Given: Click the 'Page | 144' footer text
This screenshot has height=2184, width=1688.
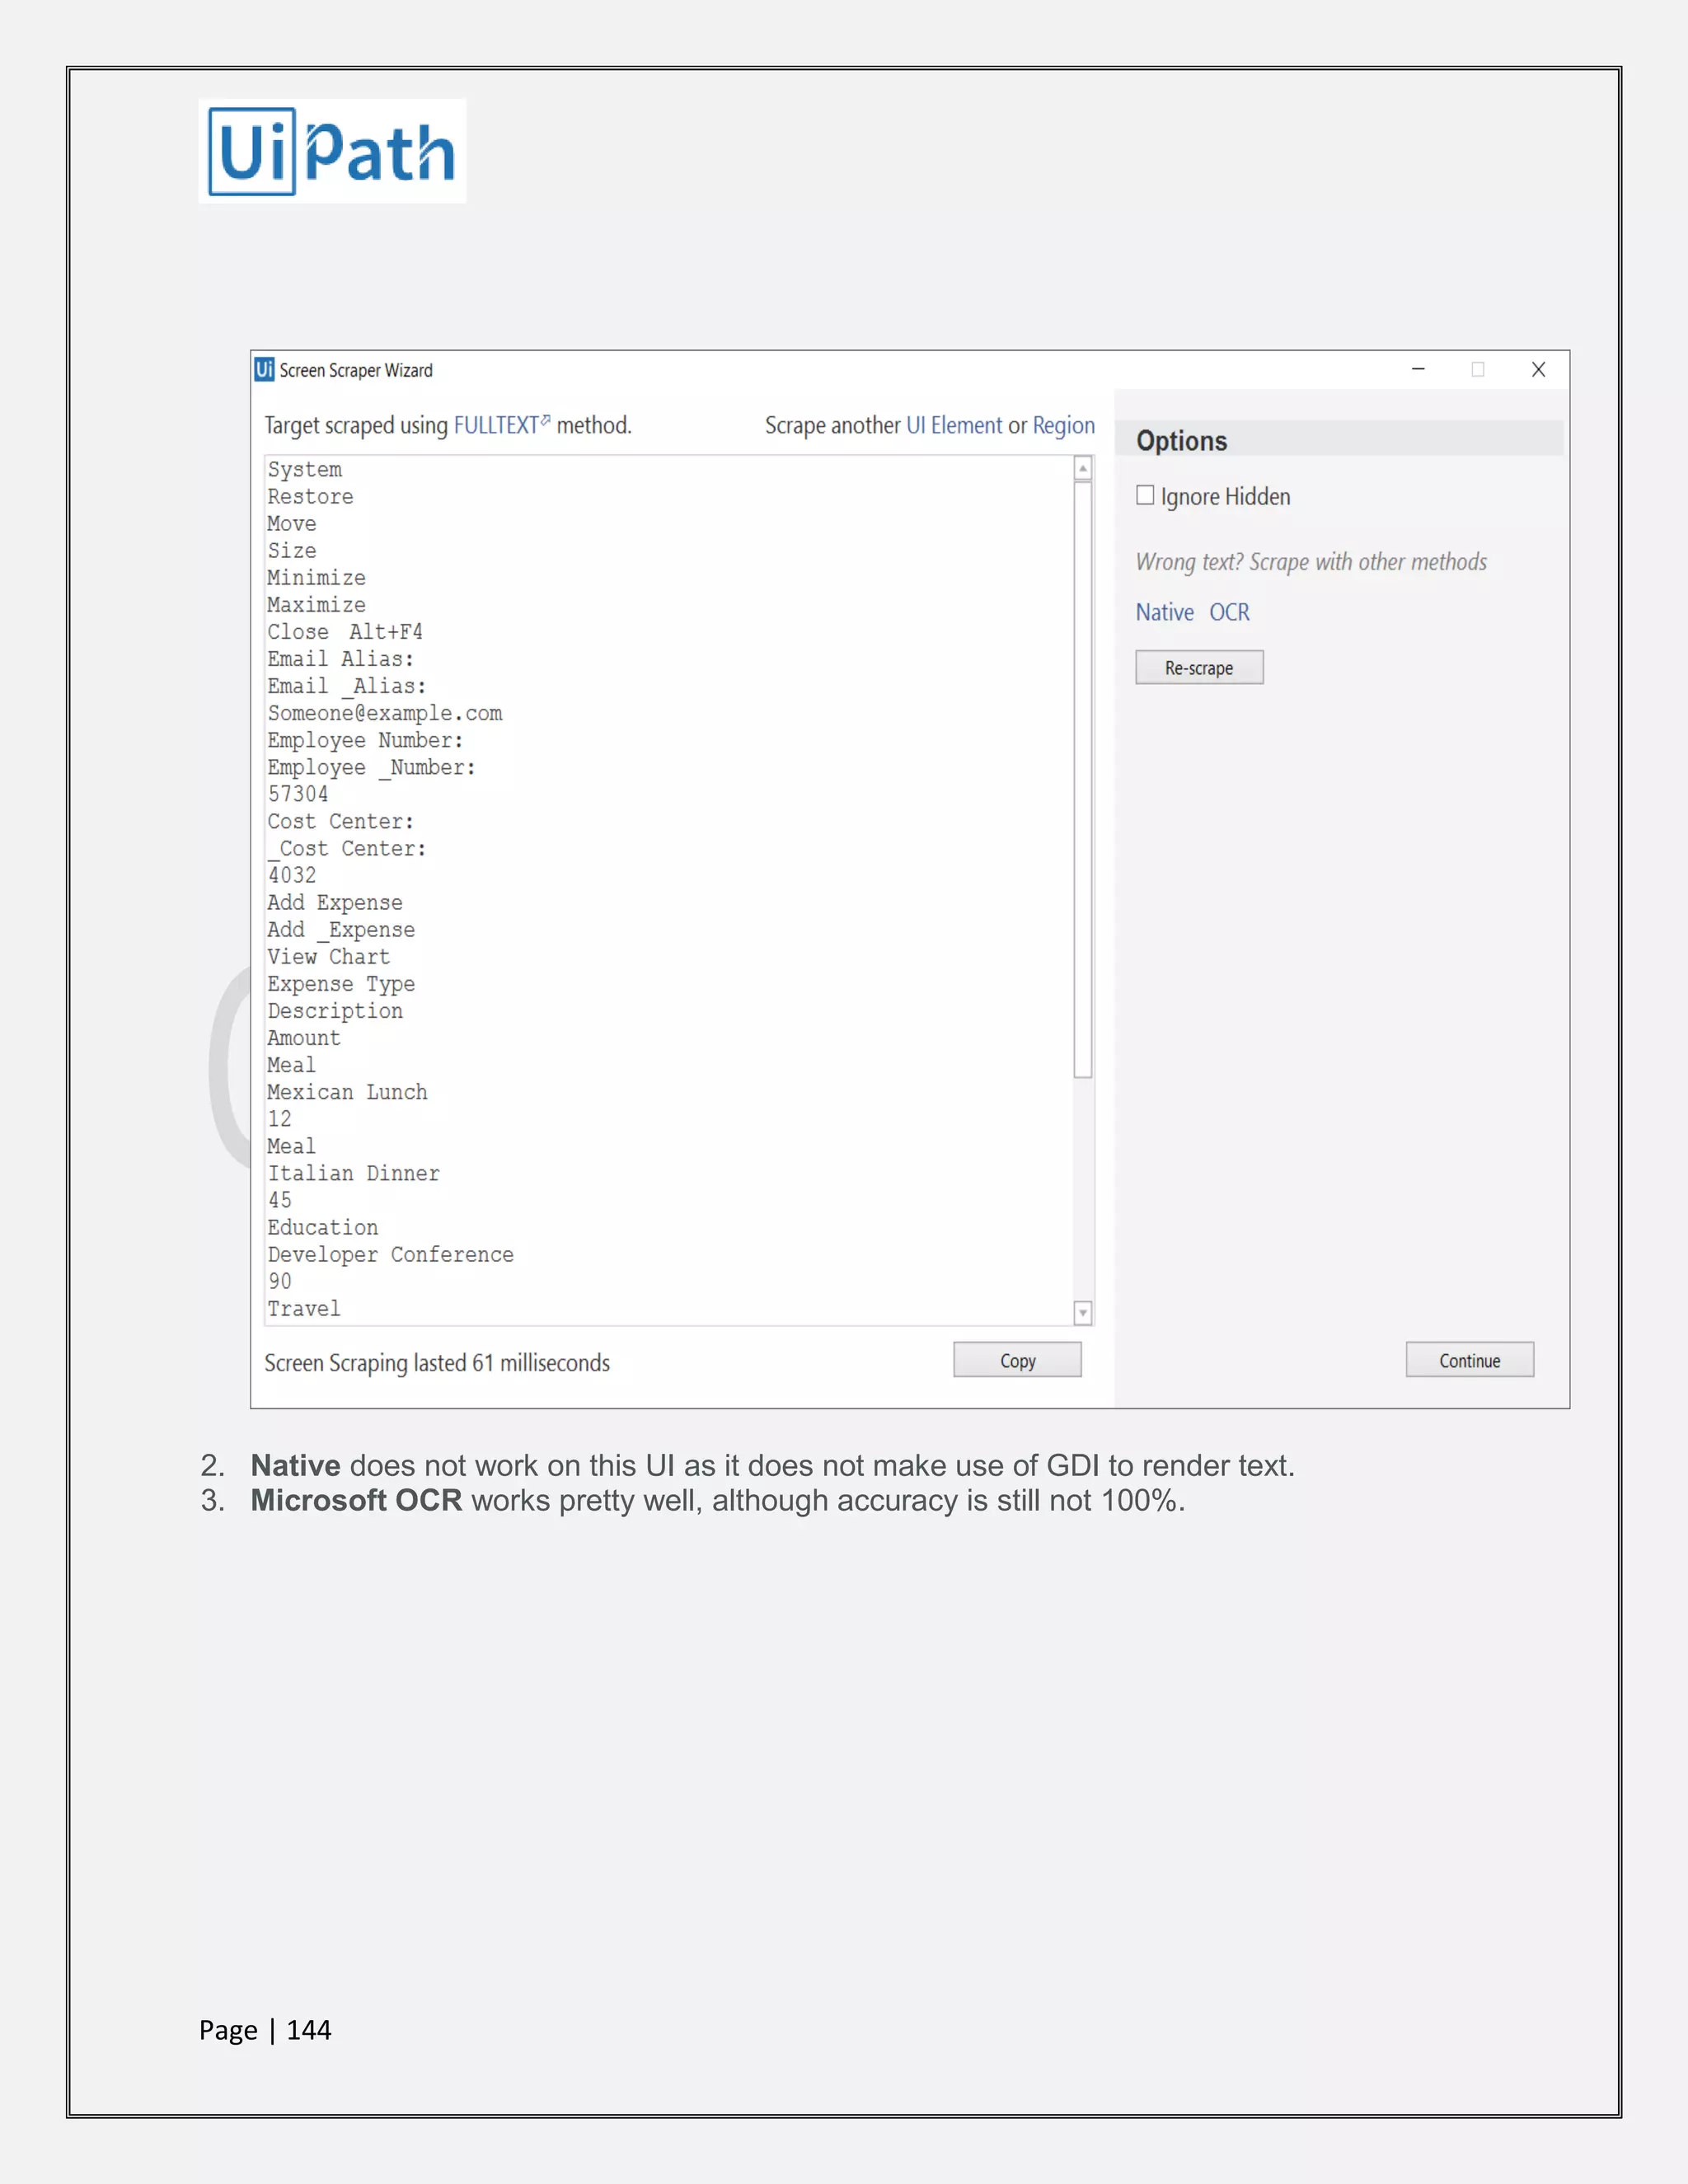Looking at the screenshot, I should click(265, 2029).
